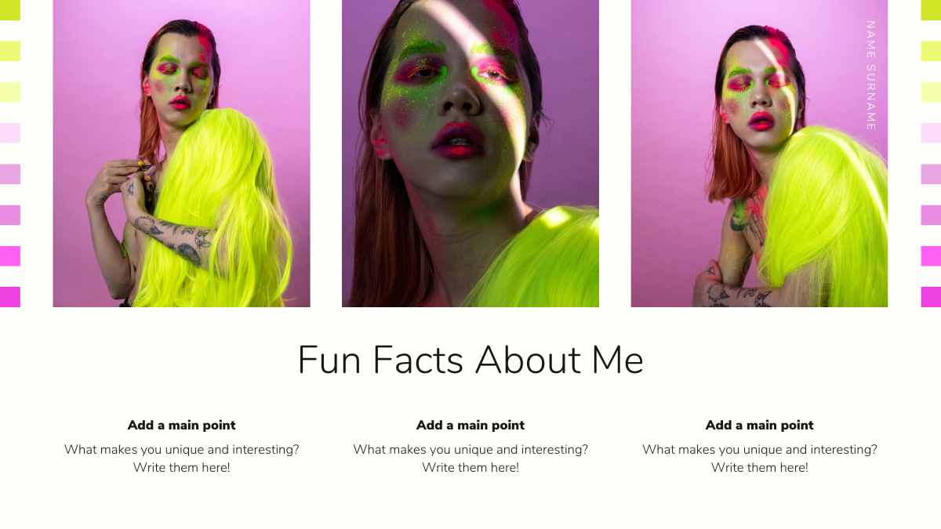
Task: Click "Add a main point" under the left photo
Action: click(x=181, y=426)
